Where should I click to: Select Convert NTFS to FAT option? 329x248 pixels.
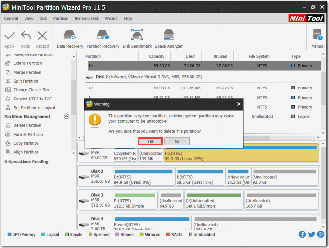click(x=33, y=99)
